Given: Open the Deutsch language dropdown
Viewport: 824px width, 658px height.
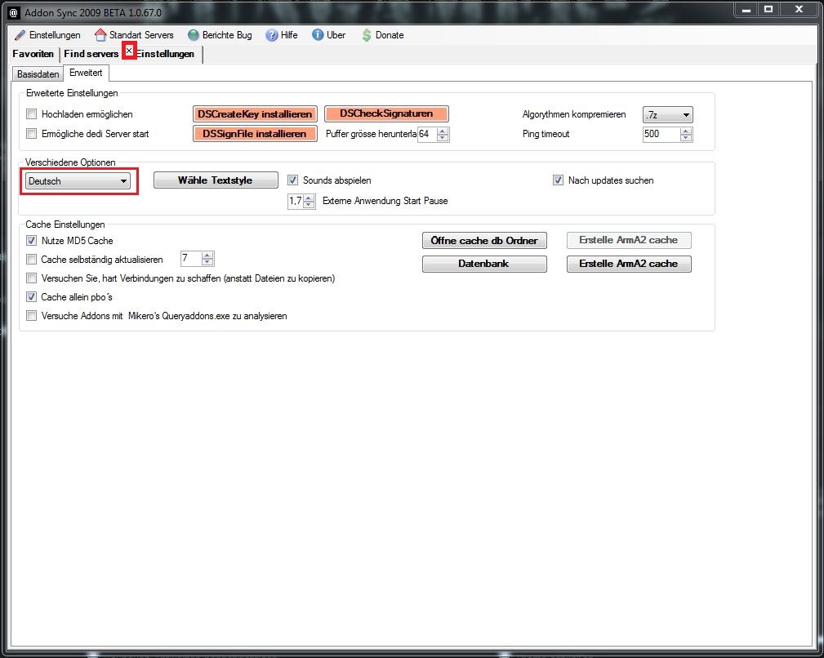Looking at the screenshot, I should click(x=78, y=181).
